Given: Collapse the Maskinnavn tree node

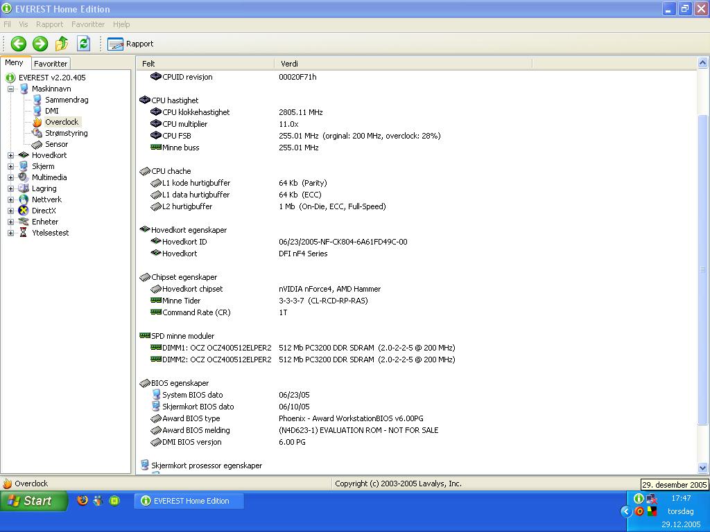Looking at the screenshot, I should [x=10, y=89].
